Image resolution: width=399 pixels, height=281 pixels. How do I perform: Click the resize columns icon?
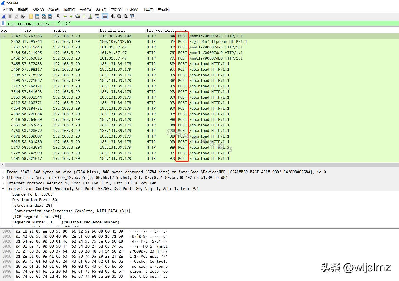tap(132, 16)
